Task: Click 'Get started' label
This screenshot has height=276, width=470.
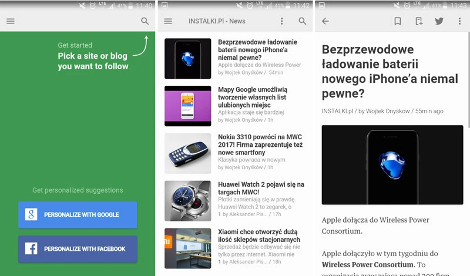Action: coord(75,45)
